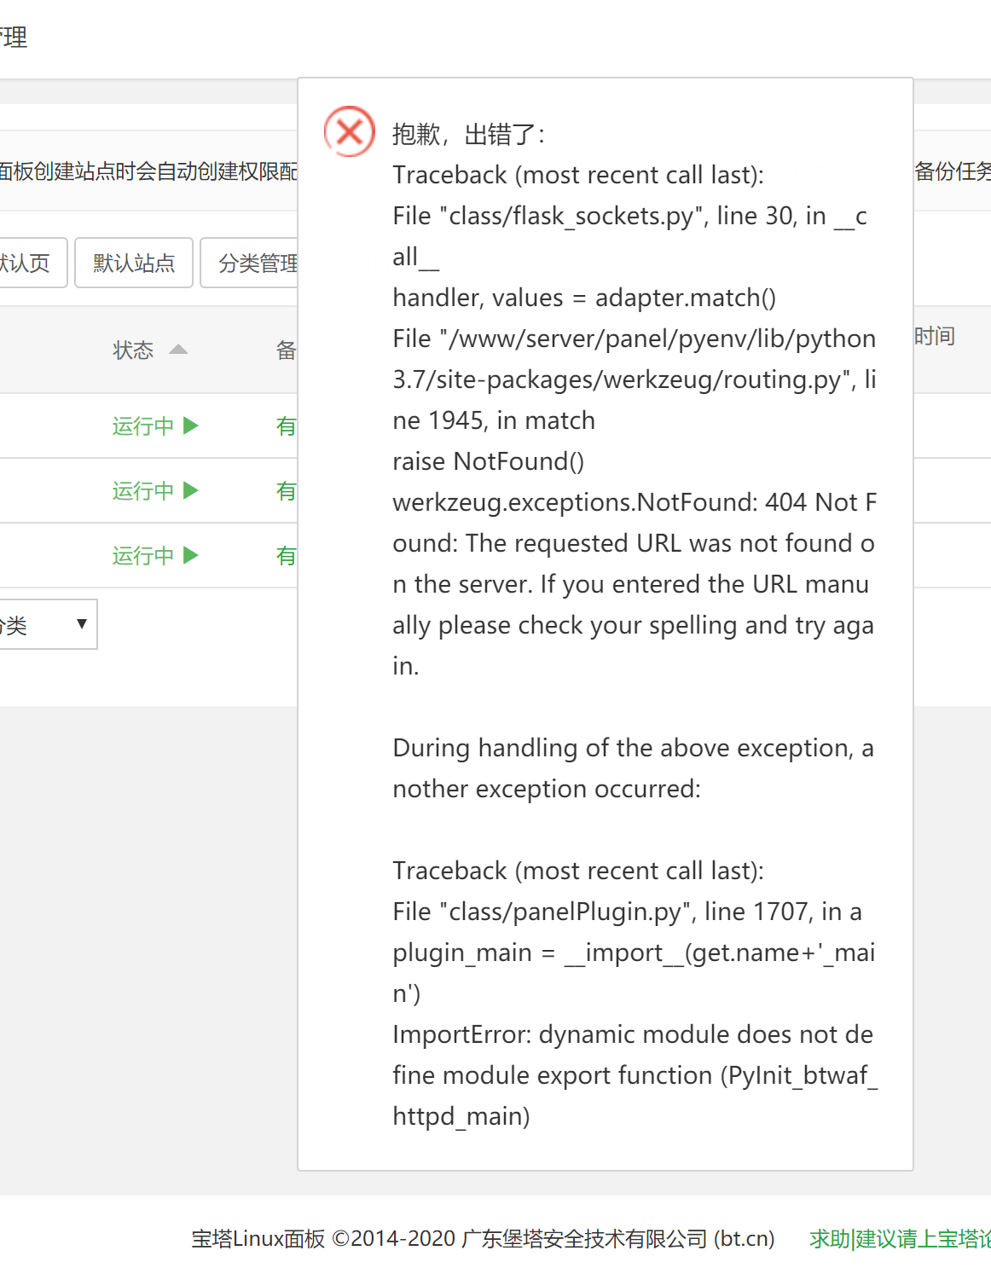Open the 求助|建议 forum link in footer
Screen dimensions: 991x1268
pyautogui.click(x=900, y=1239)
